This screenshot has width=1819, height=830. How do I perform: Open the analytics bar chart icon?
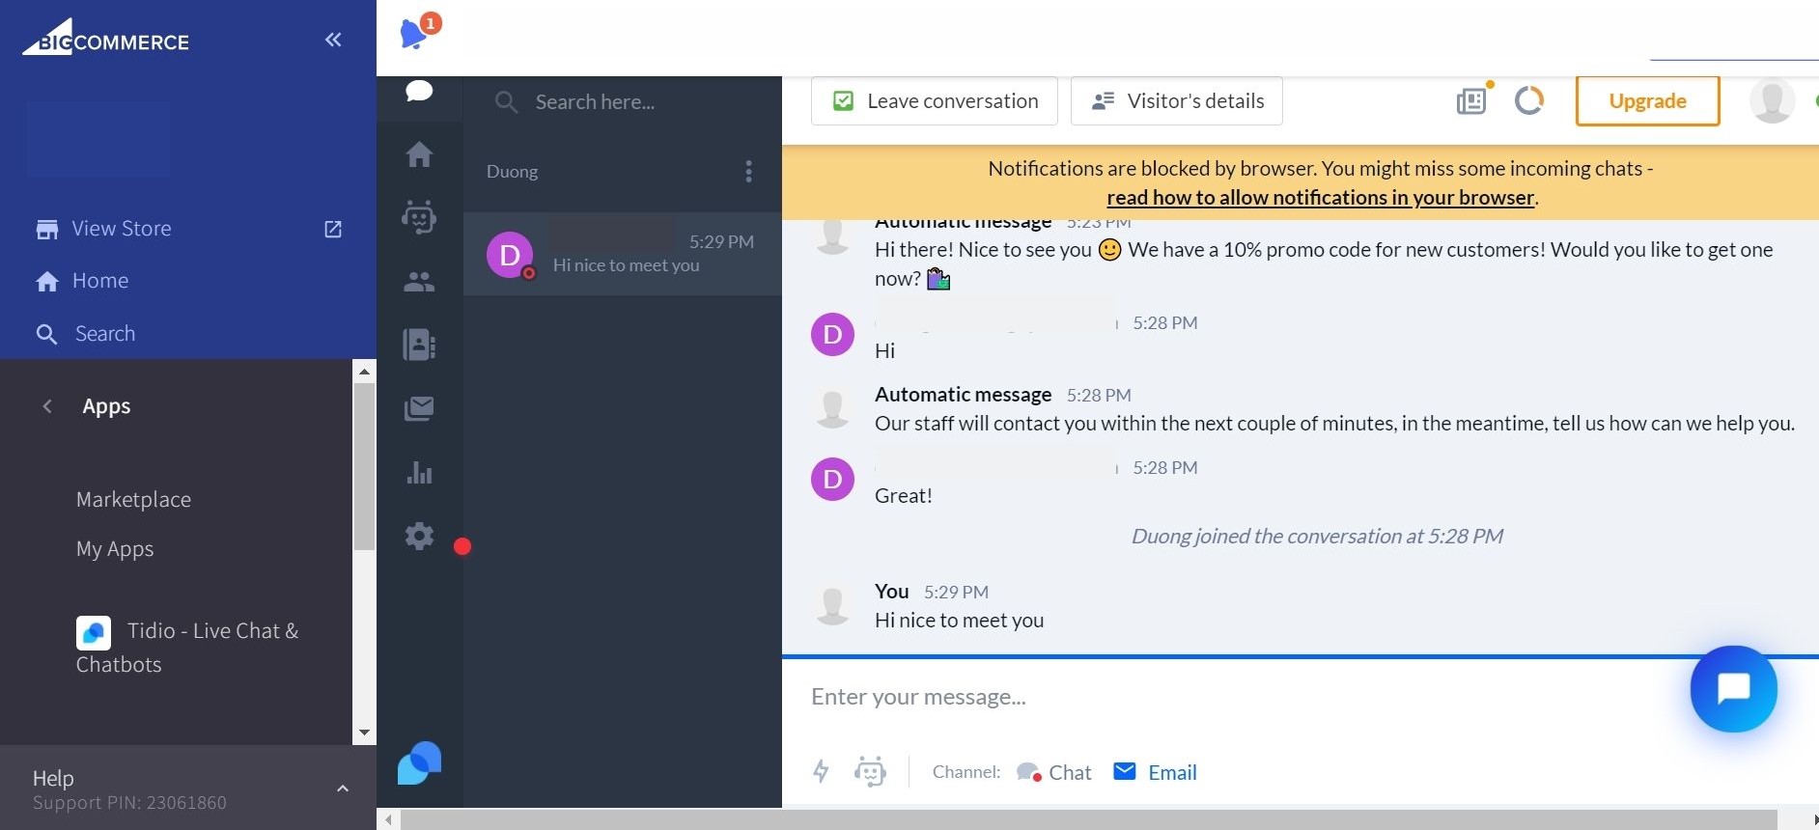(x=419, y=473)
